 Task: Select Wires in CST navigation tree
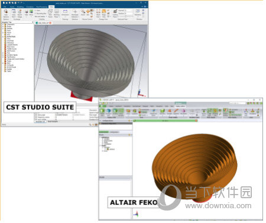click(9, 38)
